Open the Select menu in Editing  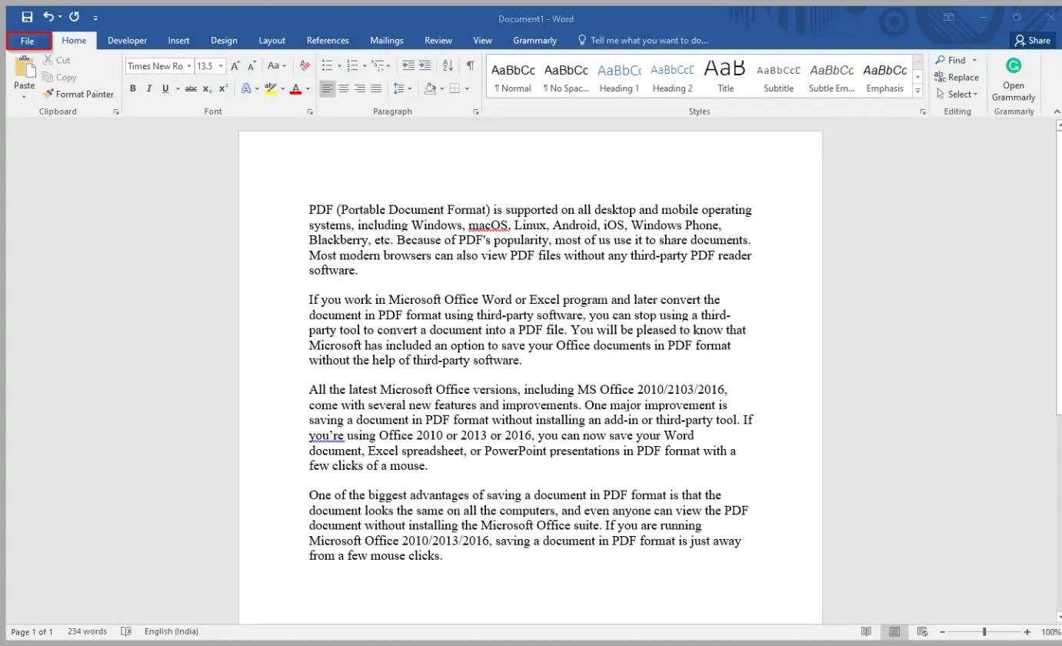click(957, 94)
